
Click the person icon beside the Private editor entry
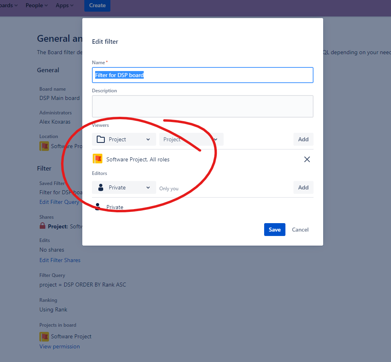98,207
